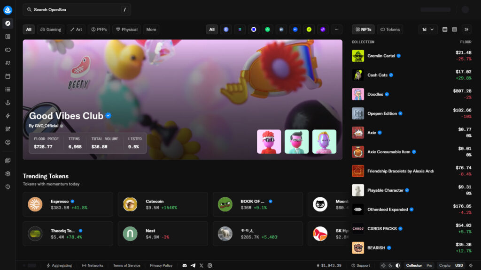The height and width of the screenshot is (270, 481).
Task: Select the All categories tab
Action: (x=29, y=30)
